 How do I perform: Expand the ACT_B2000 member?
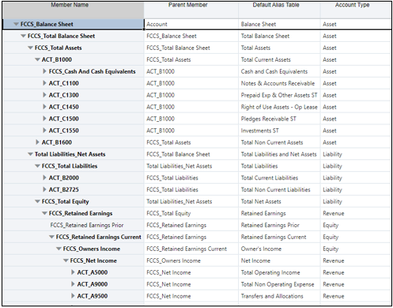click(44, 177)
